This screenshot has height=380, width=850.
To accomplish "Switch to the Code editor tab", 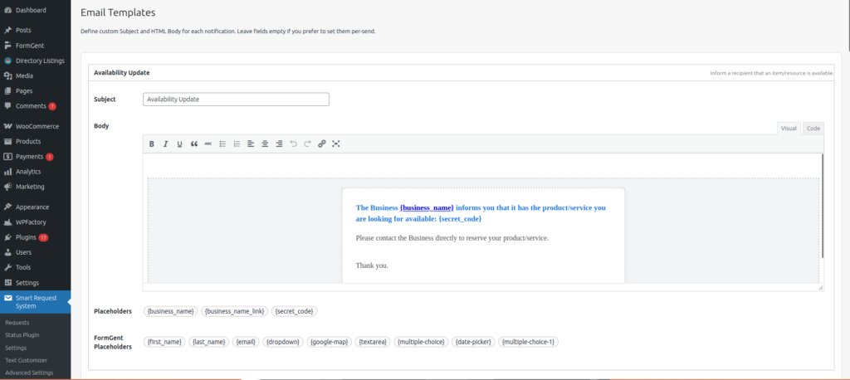I will pyautogui.click(x=813, y=128).
